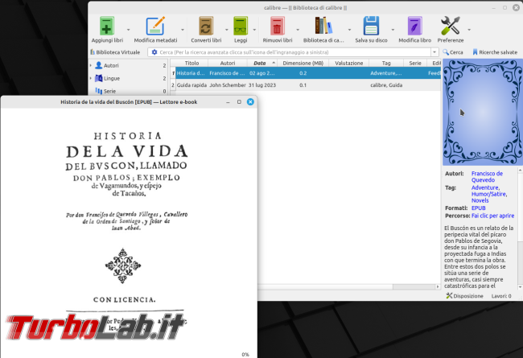
Task: Open the Humor/Satire tag link
Action: pos(489,194)
